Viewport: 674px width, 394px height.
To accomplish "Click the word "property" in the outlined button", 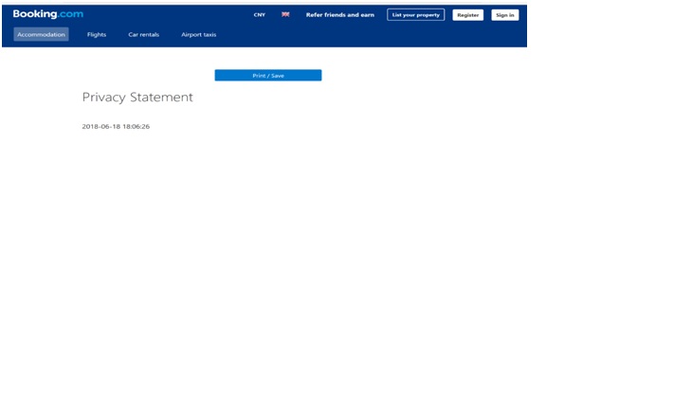I will 428,15.
